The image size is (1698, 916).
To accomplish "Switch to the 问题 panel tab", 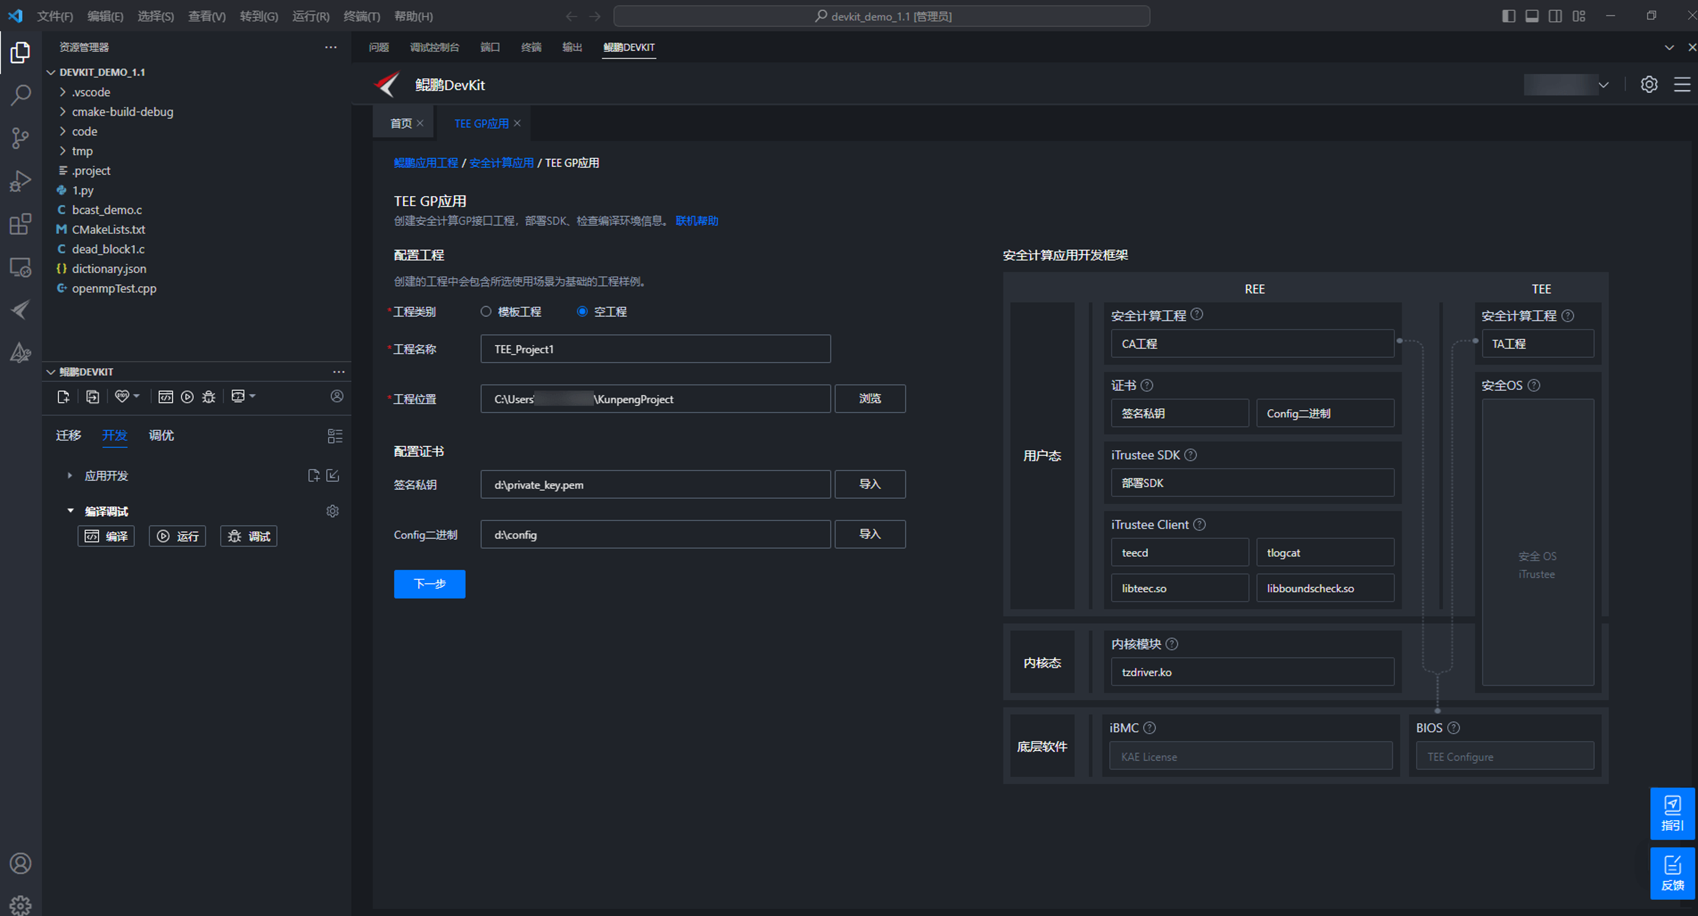I will [379, 47].
